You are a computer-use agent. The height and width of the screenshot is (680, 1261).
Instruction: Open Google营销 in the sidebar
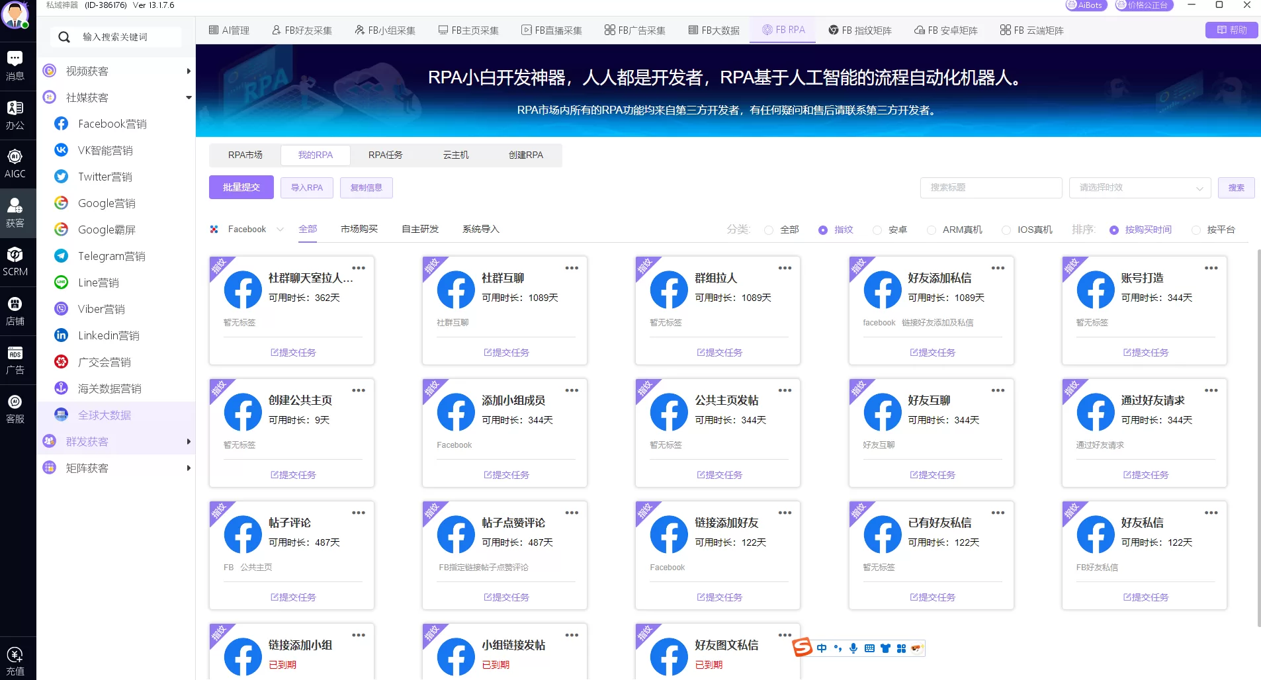[107, 203]
